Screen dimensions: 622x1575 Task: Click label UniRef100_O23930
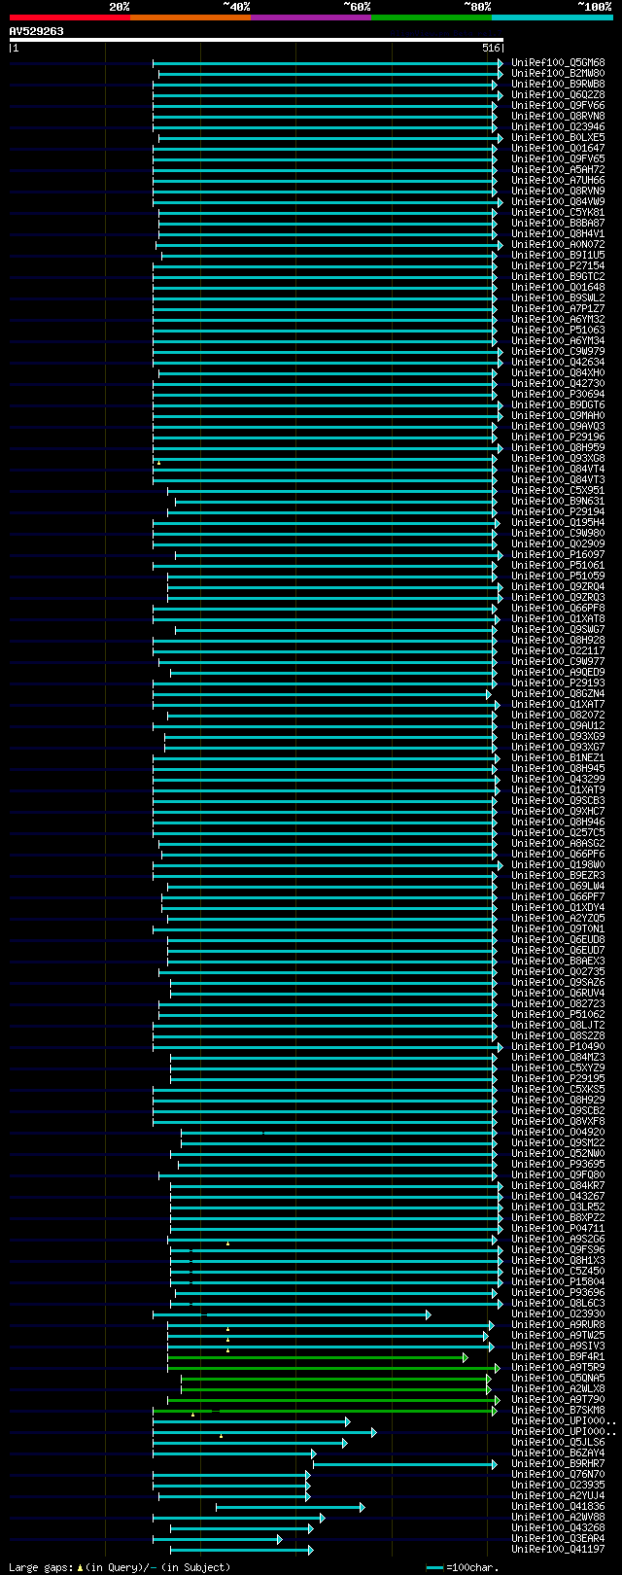(x=558, y=1314)
